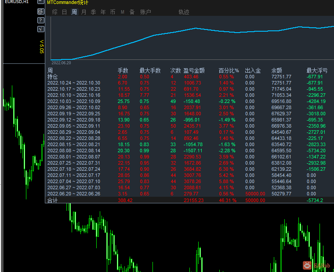334x272 pixels.
Task: Select week row 2022.08.29 ~ 2022.09.04
Action: [x=74, y=132]
